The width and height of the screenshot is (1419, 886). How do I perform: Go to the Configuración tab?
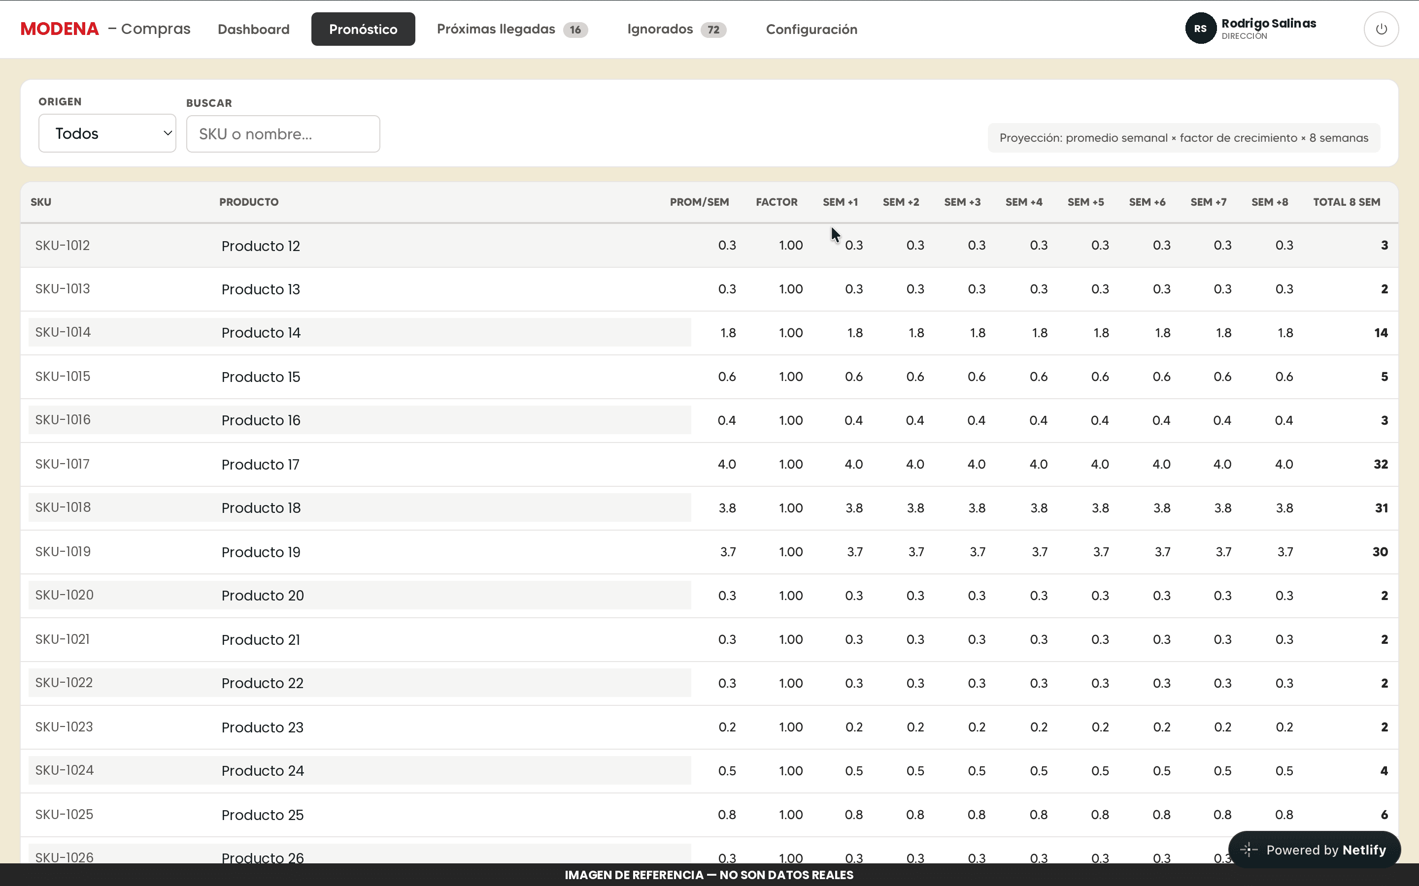coord(811,30)
